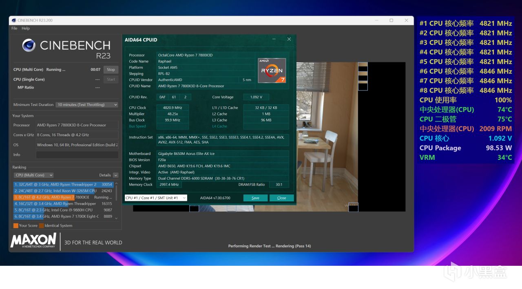
Task: Click the orange Your Score swatch
Action: click(16, 225)
